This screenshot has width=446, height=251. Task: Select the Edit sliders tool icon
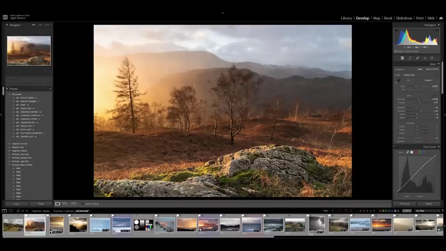coord(402,58)
